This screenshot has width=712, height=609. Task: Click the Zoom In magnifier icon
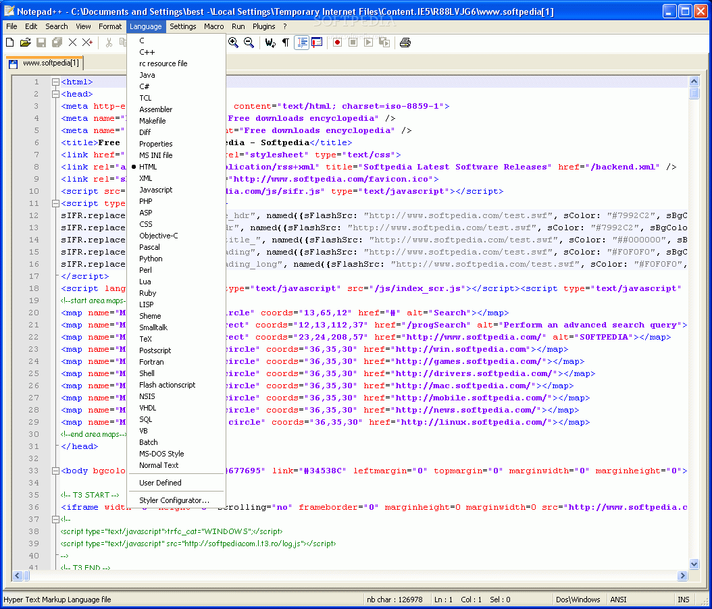[x=234, y=43]
